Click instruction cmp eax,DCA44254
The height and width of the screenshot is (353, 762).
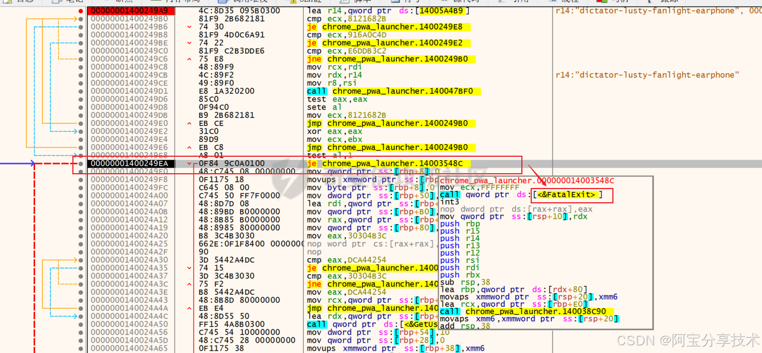click(346, 260)
